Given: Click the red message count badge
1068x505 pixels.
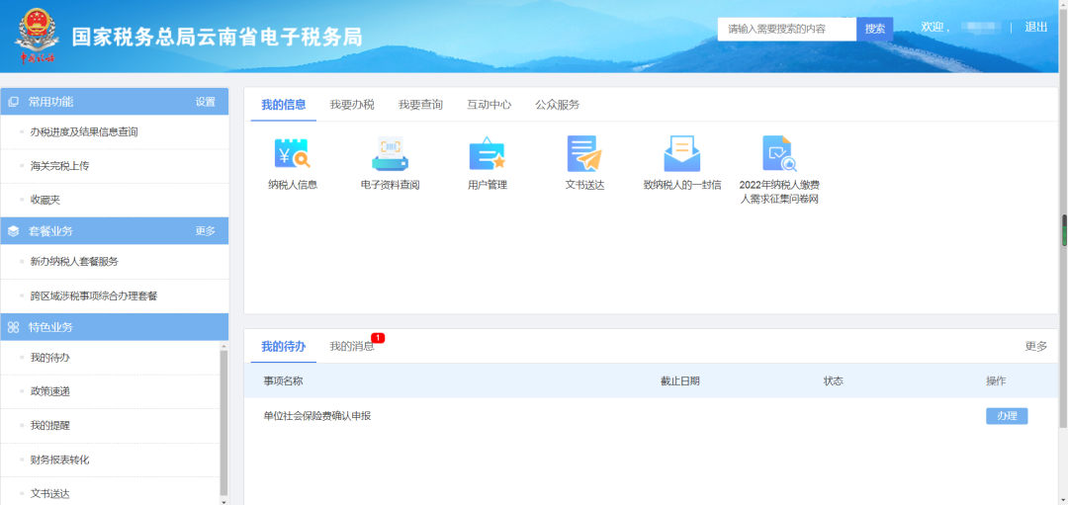Looking at the screenshot, I should [379, 338].
